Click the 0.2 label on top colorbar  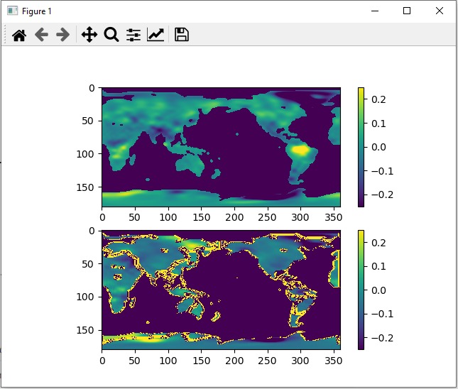(x=378, y=99)
